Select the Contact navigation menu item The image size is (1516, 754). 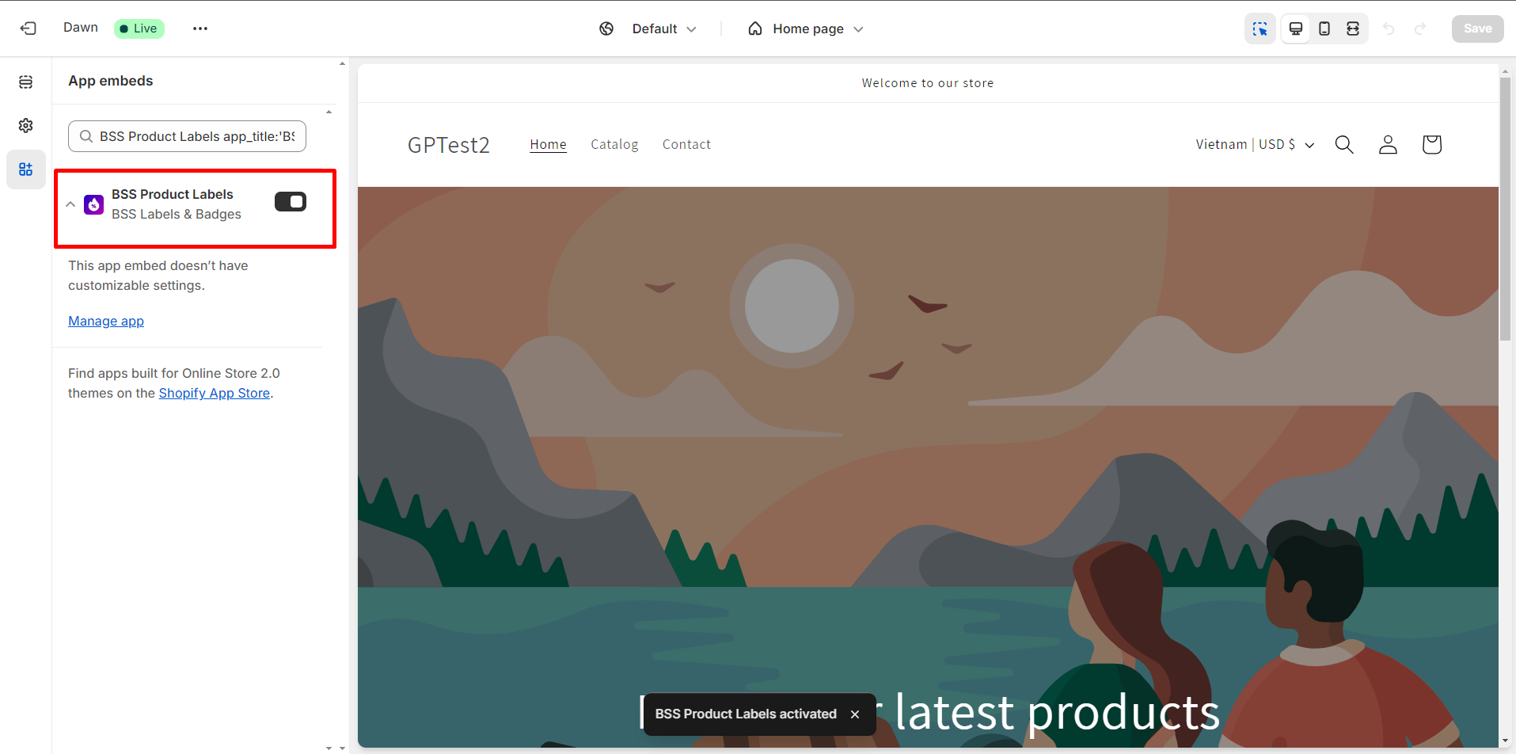686,144
